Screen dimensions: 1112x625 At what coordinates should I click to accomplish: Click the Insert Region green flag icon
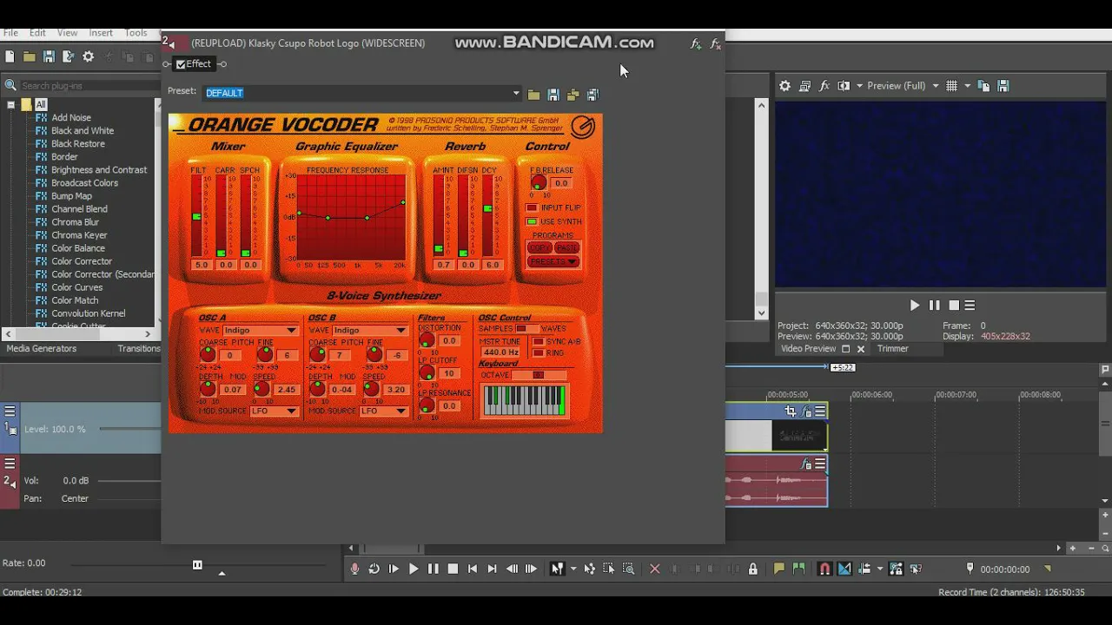pyautogui.click(x=798, y=569)
